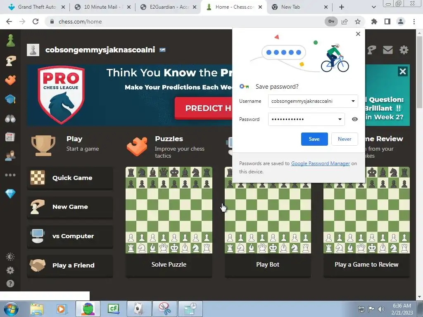
Task: Go back to the previous page
Action: pyautogui.click(x=9, y=21)
